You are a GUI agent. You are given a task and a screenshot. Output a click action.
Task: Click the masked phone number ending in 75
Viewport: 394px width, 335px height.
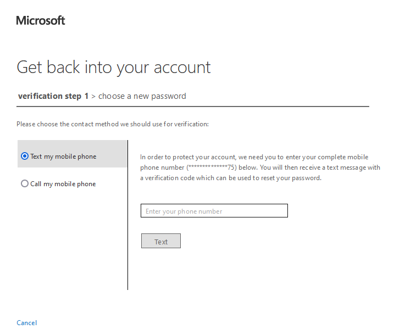[212, 168]
